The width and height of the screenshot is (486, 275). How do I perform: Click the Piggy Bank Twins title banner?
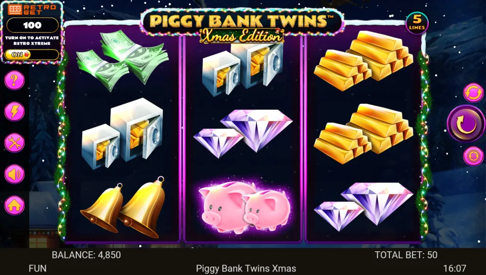pyautogui.click(x=242, y=27)
